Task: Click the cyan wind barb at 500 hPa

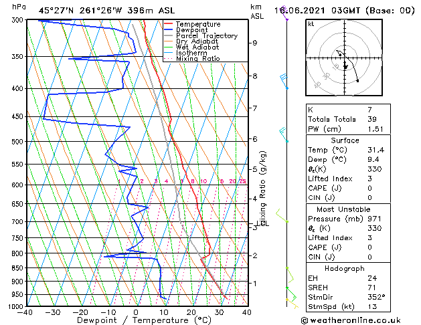Action: click(284, 135)
